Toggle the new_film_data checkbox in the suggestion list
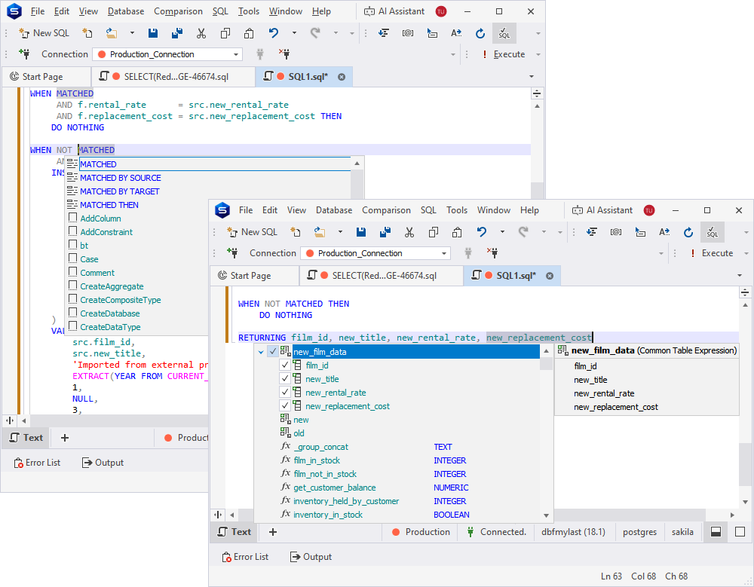Screen dimensions: 754x587 pyautogui.click(x=273, y=352)
